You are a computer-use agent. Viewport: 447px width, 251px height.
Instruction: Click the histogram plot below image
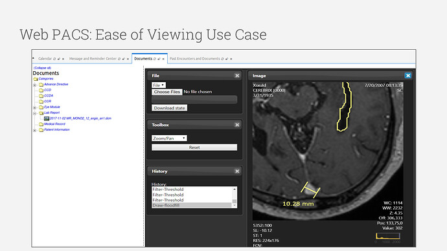pos(387,236)
